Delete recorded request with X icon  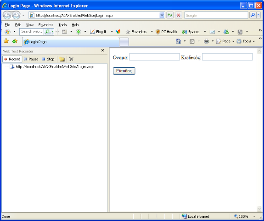(71, 59)
